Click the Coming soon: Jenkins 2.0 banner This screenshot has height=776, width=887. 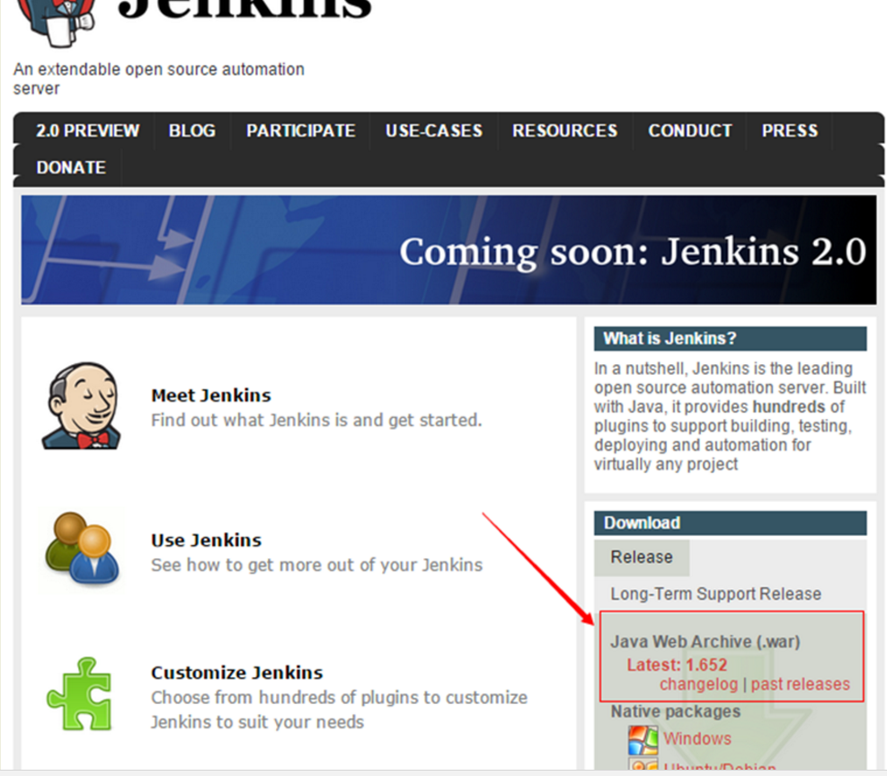(448, 250)
